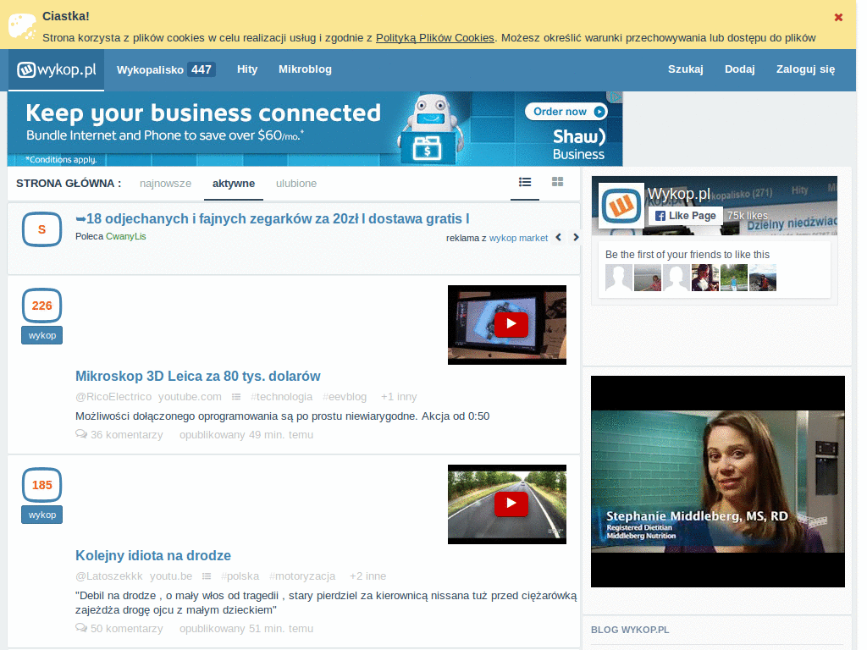
Task: Select the ulubione tab
Action: tap(296, 183)
